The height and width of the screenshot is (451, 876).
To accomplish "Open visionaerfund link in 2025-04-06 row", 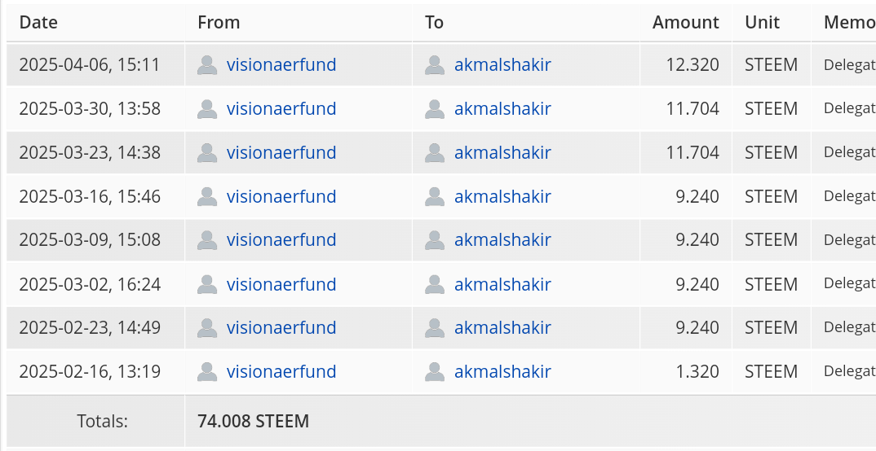I will (281, 64).
